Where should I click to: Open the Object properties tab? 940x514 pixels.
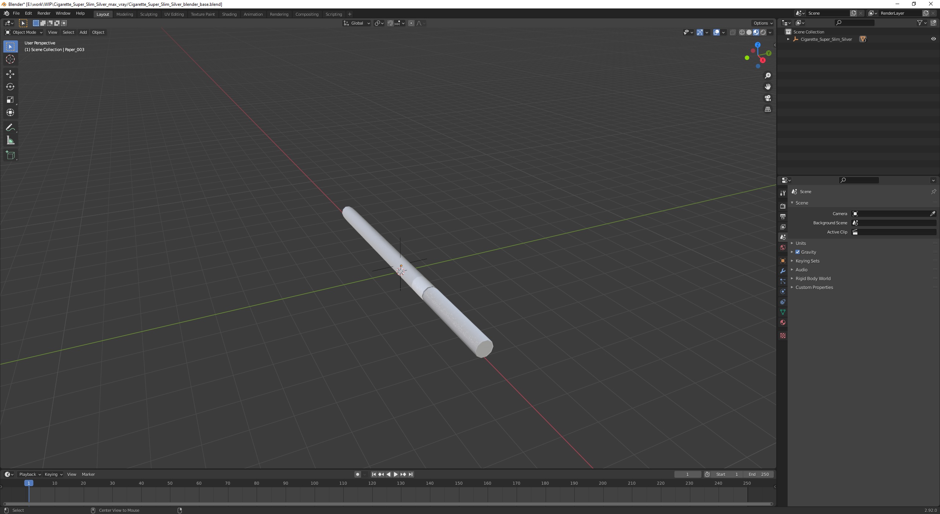[783, 261]
